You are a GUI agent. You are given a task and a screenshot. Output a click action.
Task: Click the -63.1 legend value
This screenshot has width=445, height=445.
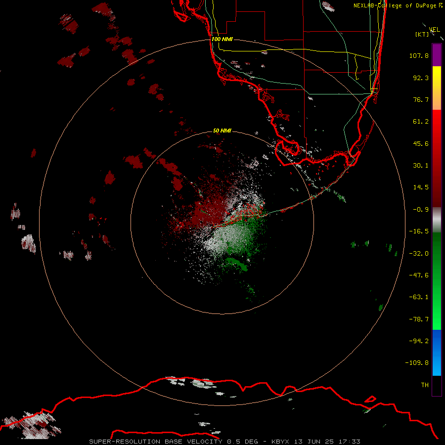(419, 297)
